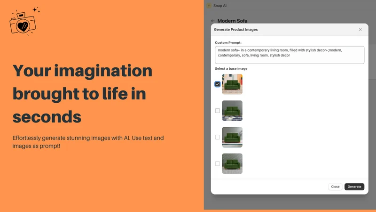This screenshot has width=376, height=212.
Task: Click inside the Custom Prompt text field
Action: point(290,55)
